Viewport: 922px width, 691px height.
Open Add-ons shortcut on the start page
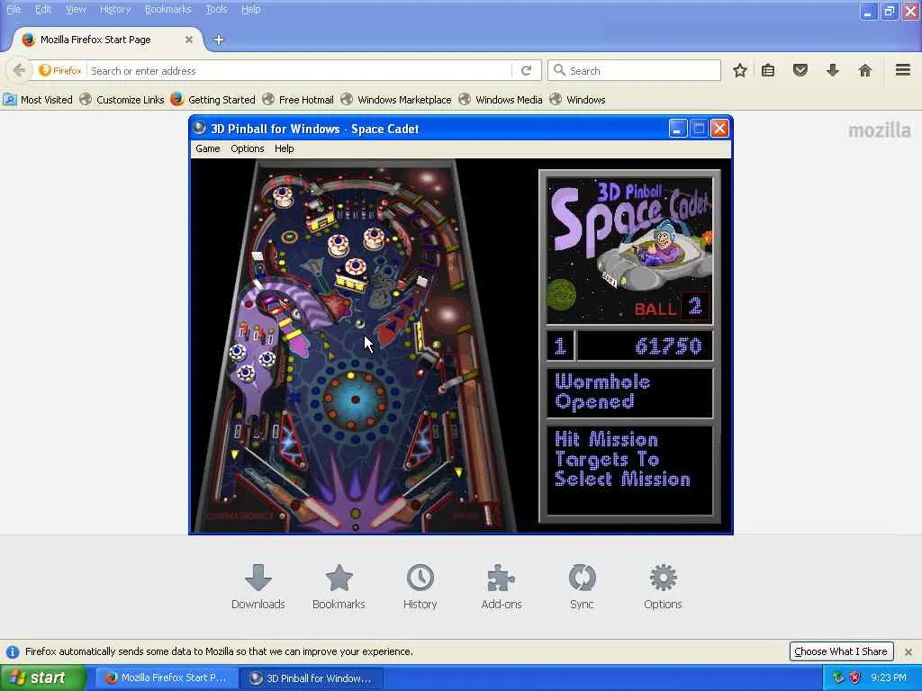pos(501,579)
